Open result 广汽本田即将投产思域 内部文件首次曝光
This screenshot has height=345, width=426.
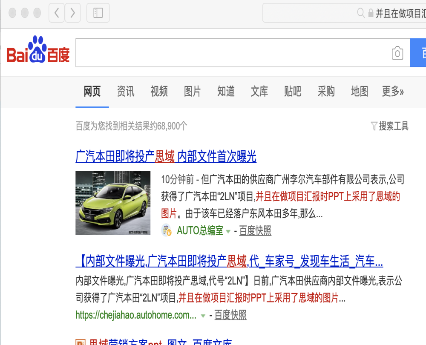pos(166,156)
